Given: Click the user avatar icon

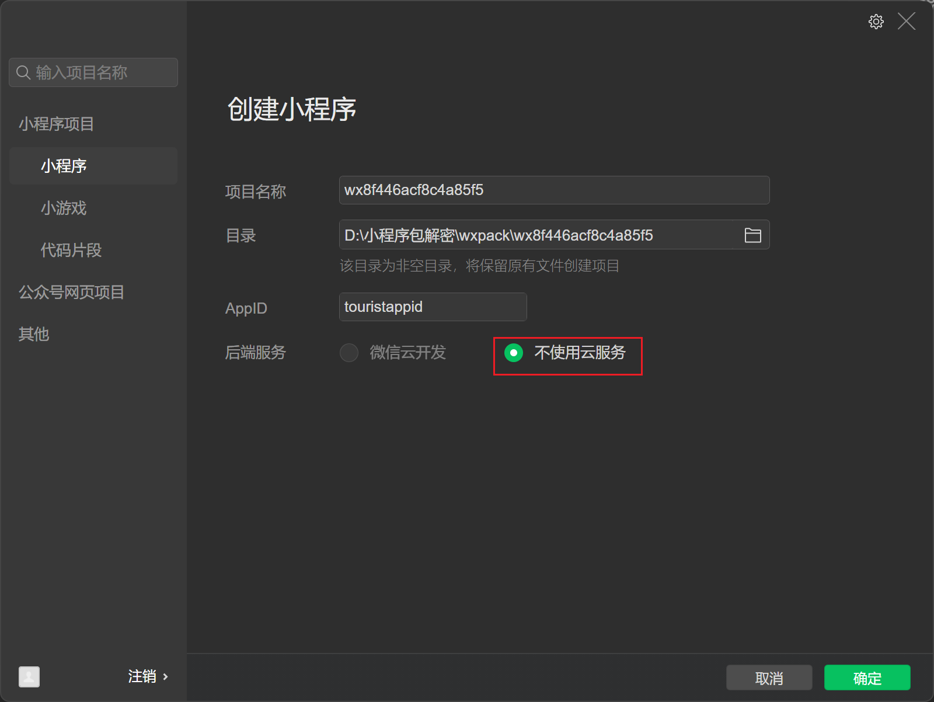Looking at the screenshot, I should pos(29,677).
